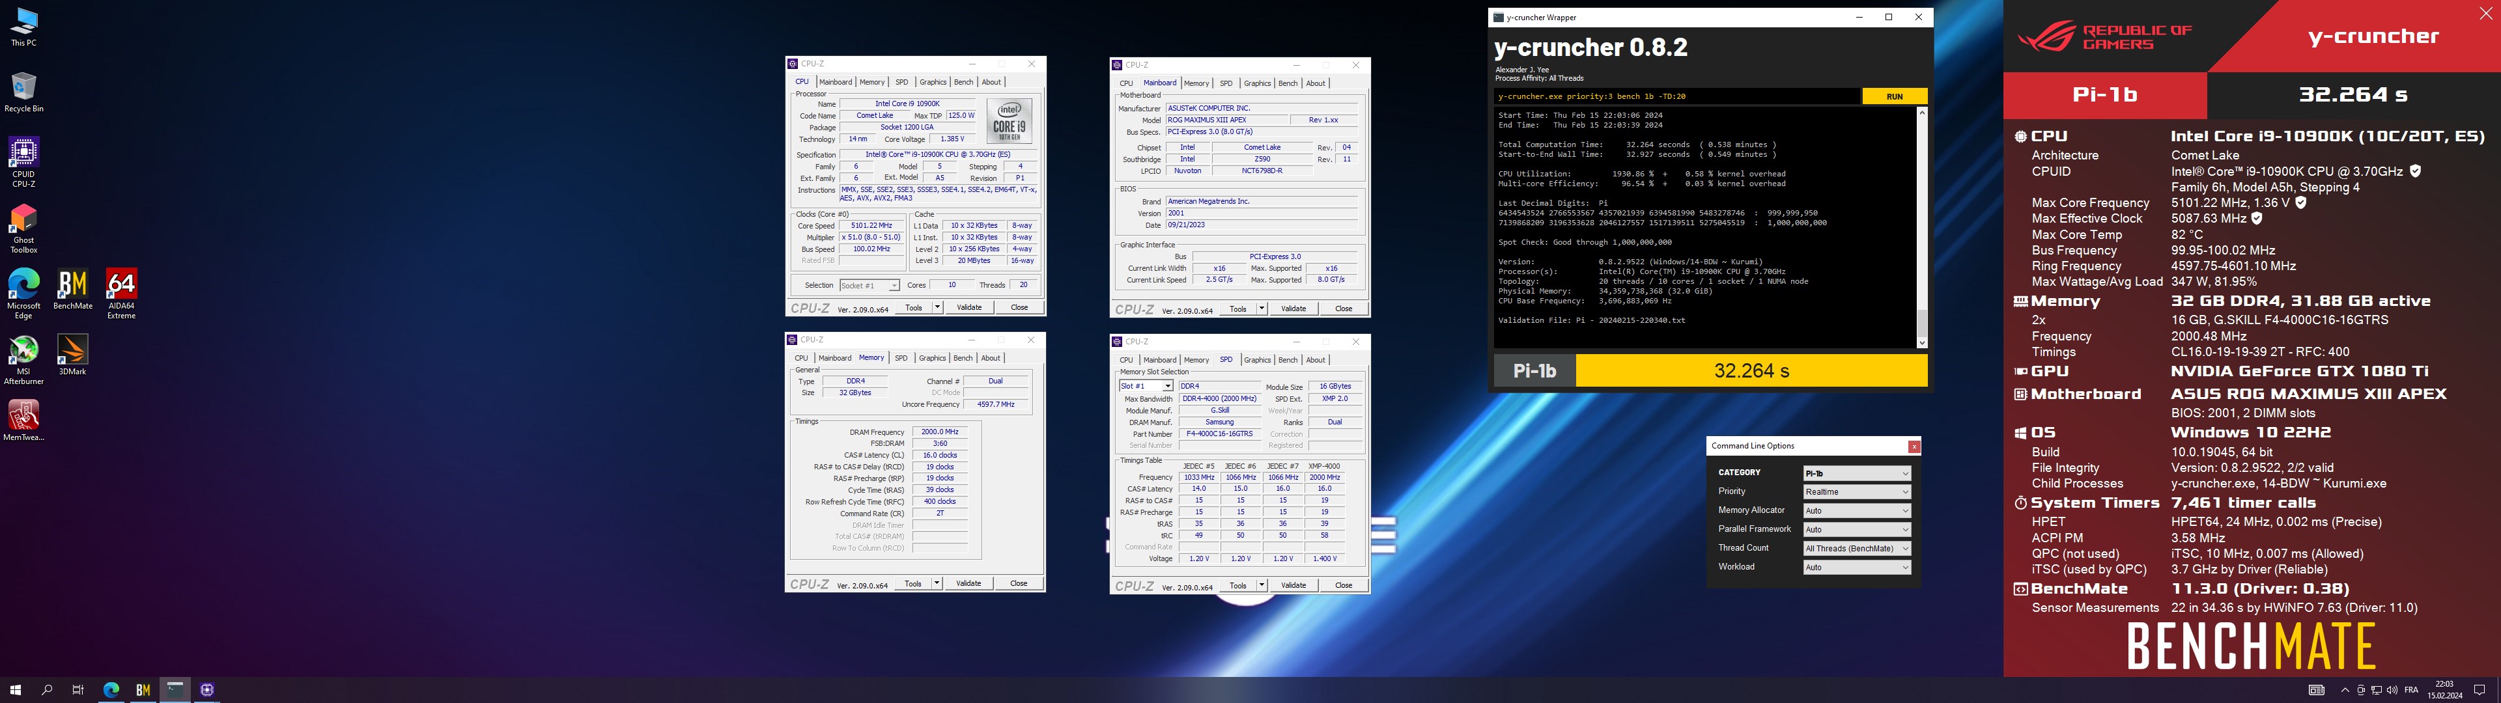Screen dimensions: 2501x703
Task: Open the Recycle Bin desktop icon
Action: click(x=23, y=92)
